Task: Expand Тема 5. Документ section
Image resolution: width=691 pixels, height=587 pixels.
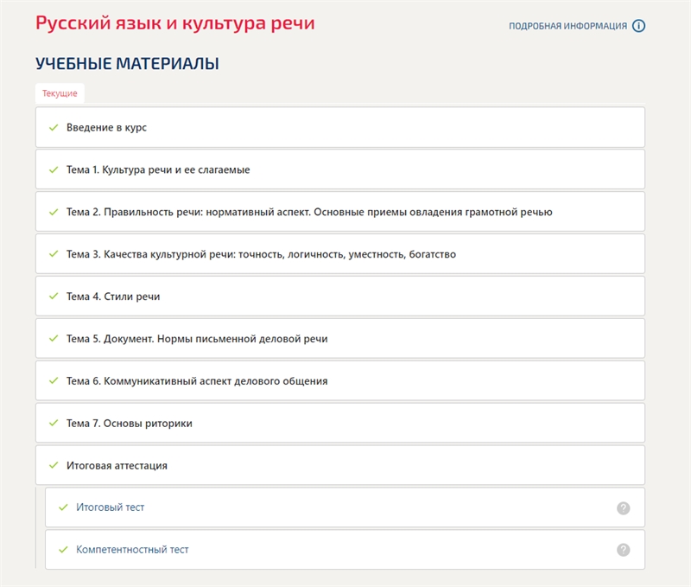Action: [339, 339]
